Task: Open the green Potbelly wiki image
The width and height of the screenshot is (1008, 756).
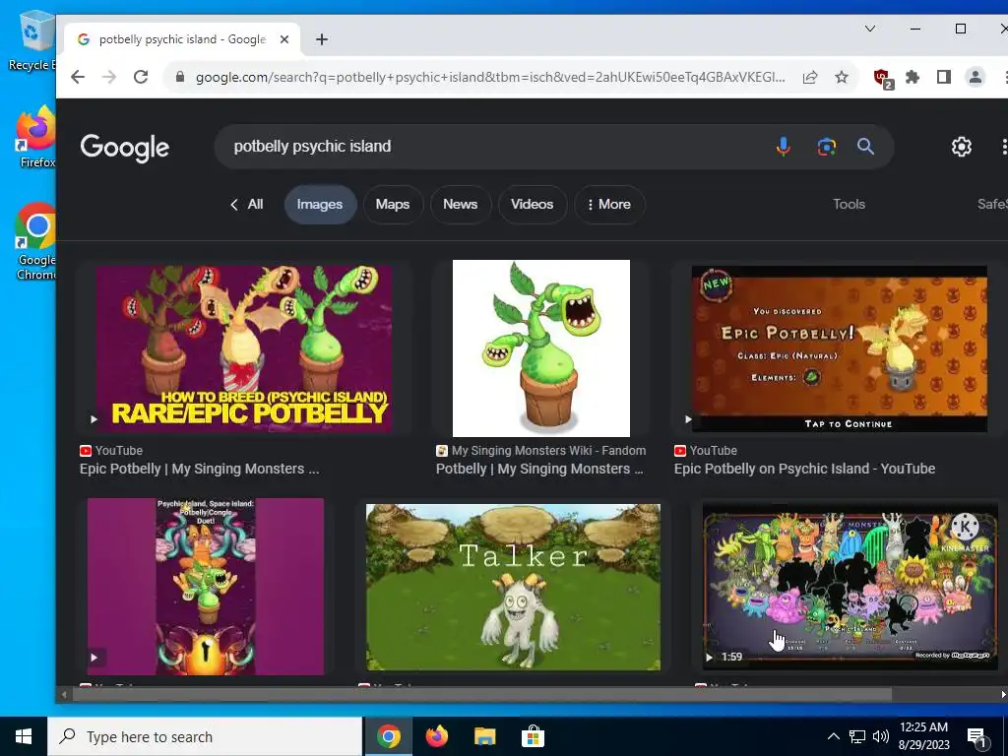Action: pos(541,348)
